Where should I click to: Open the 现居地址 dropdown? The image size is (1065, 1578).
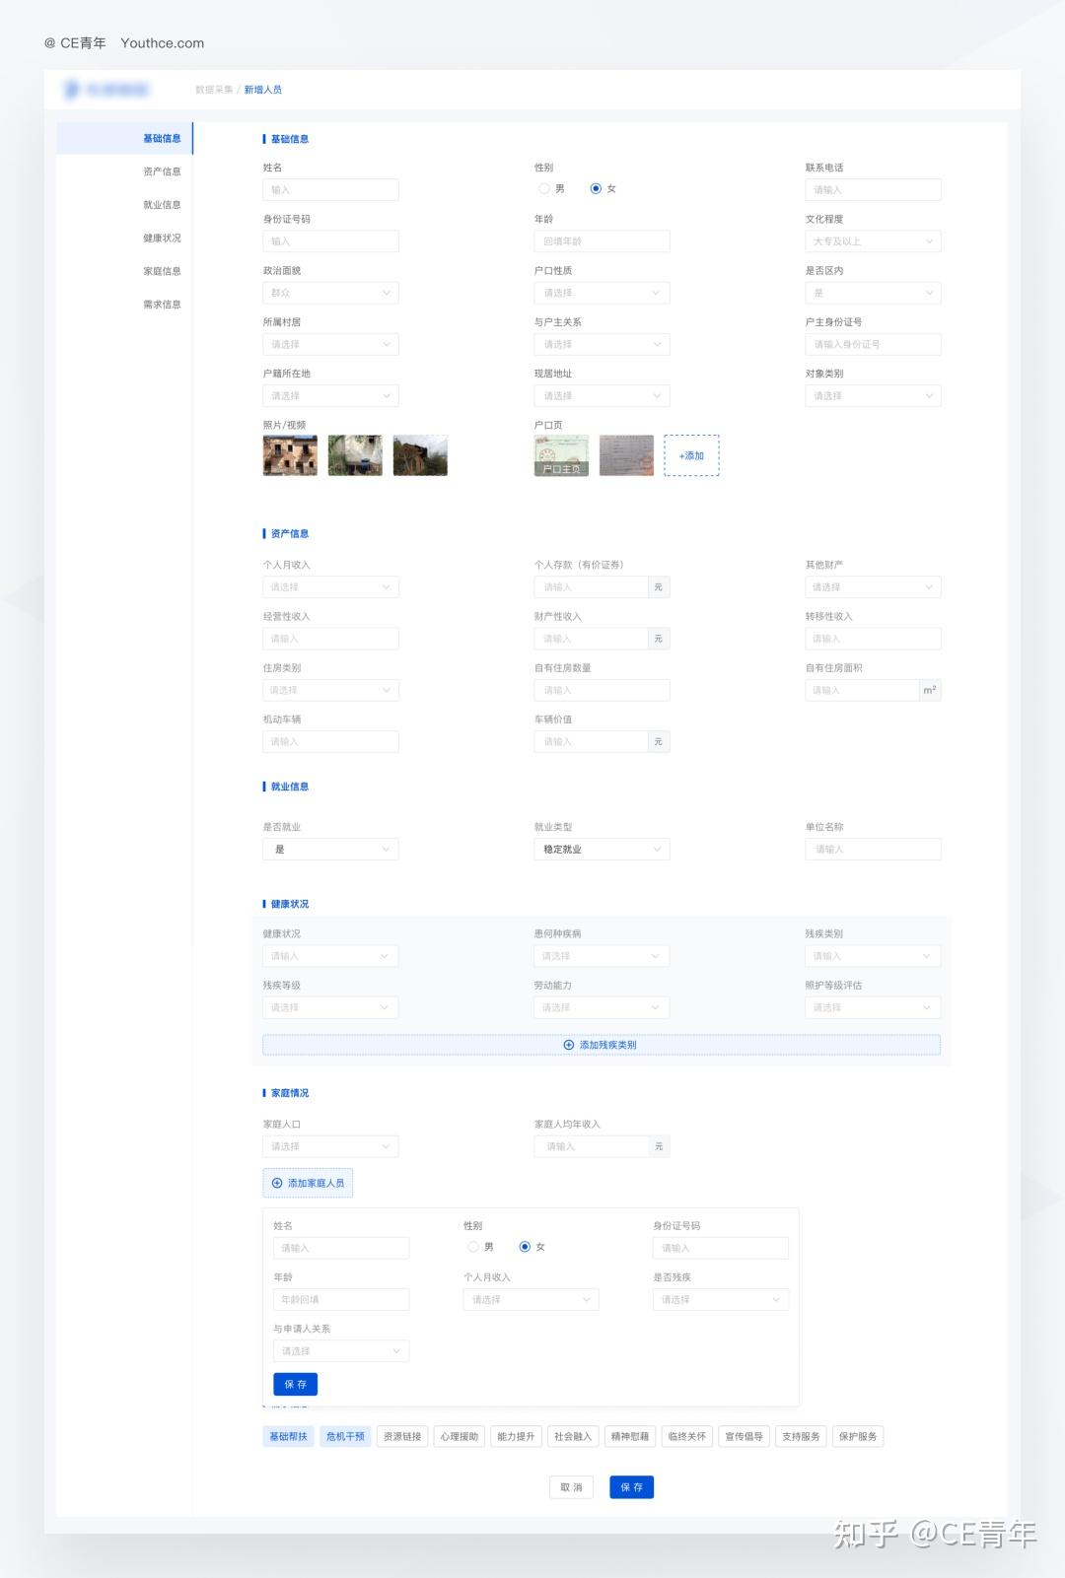(602, 396)
